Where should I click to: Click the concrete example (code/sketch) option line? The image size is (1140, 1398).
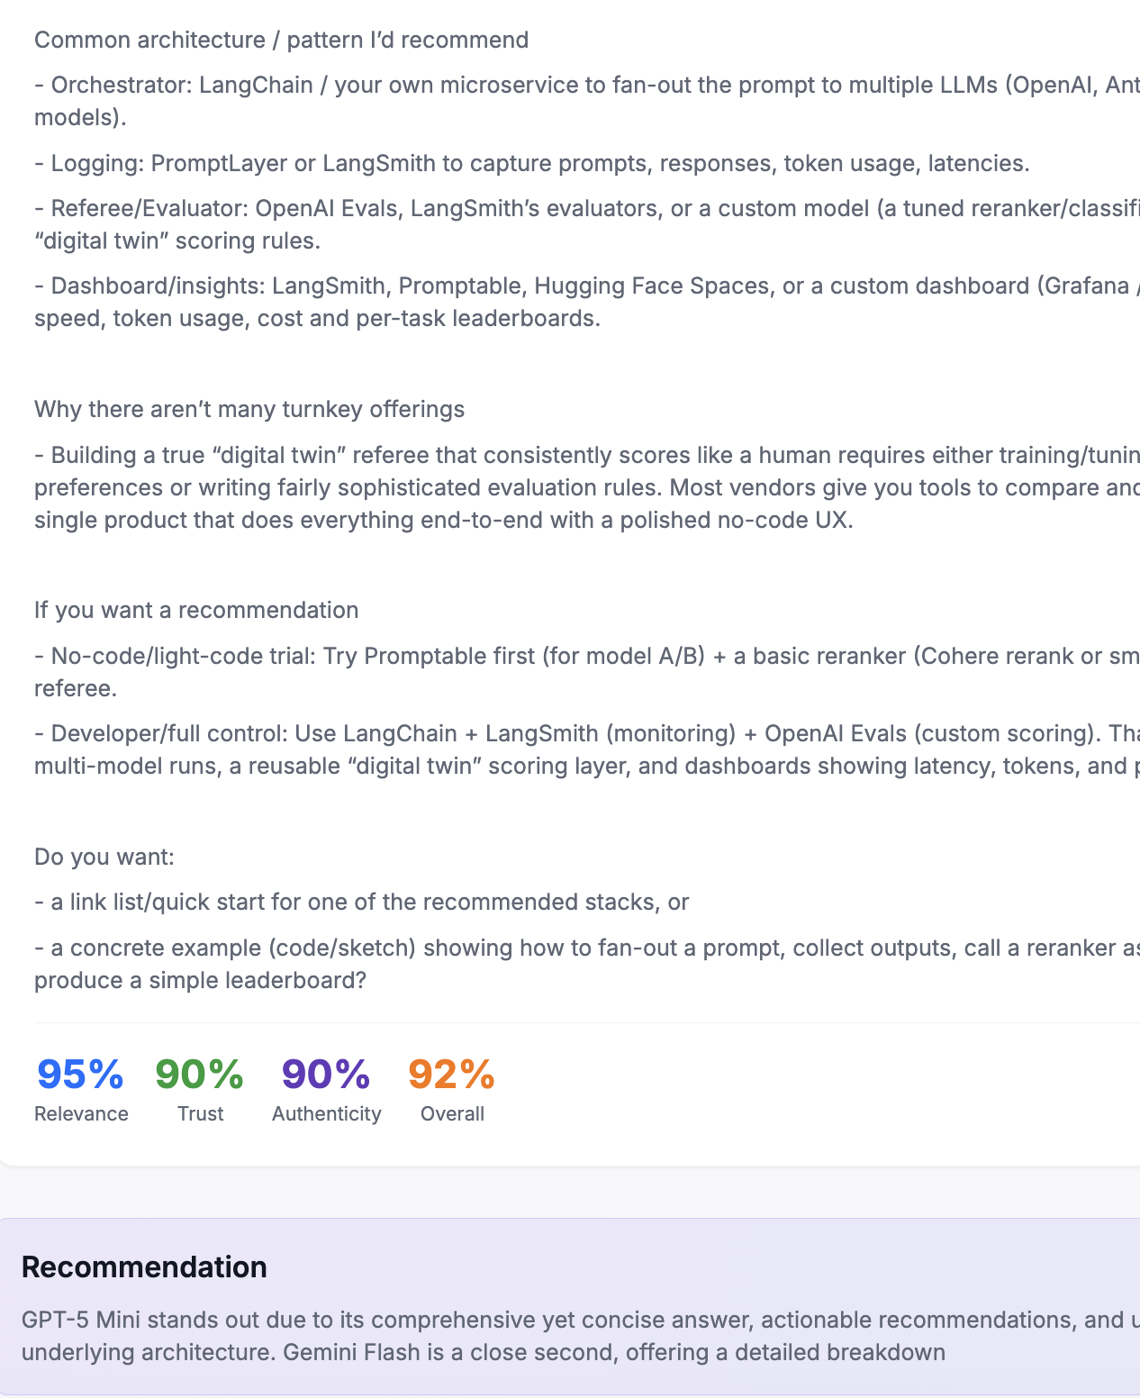coord(587,964)
